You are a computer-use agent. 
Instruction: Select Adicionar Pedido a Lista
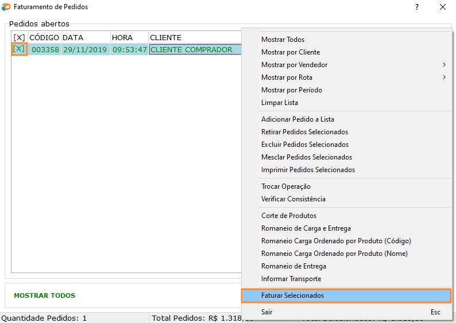(x=297, y=119)
